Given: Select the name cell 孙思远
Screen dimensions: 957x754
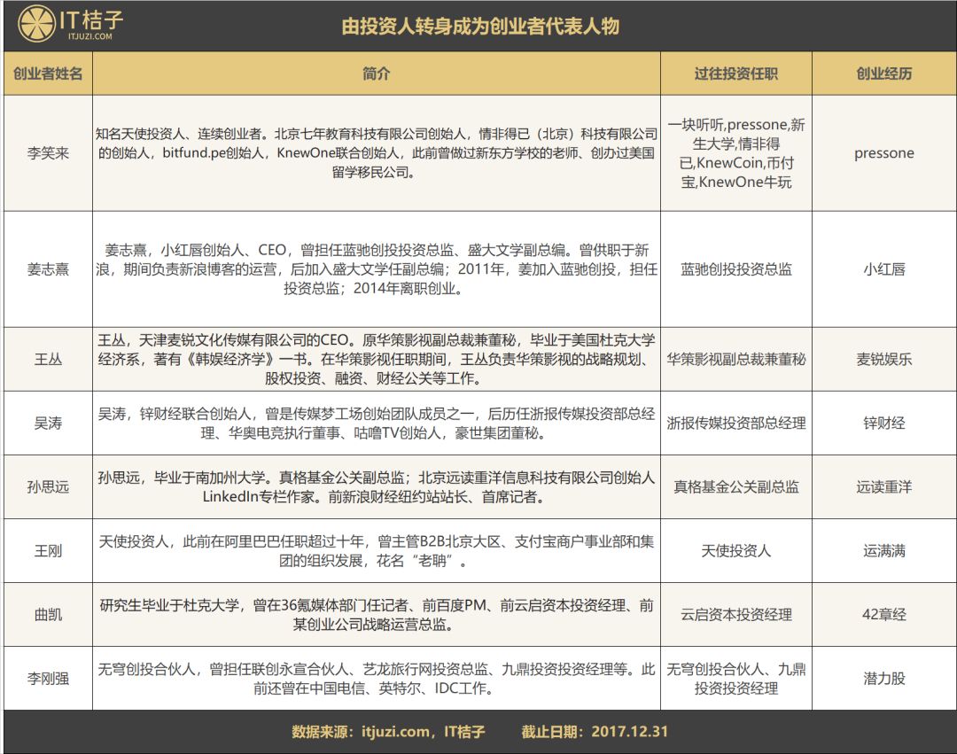Looking at the screenshot, I should click(48, 486).
